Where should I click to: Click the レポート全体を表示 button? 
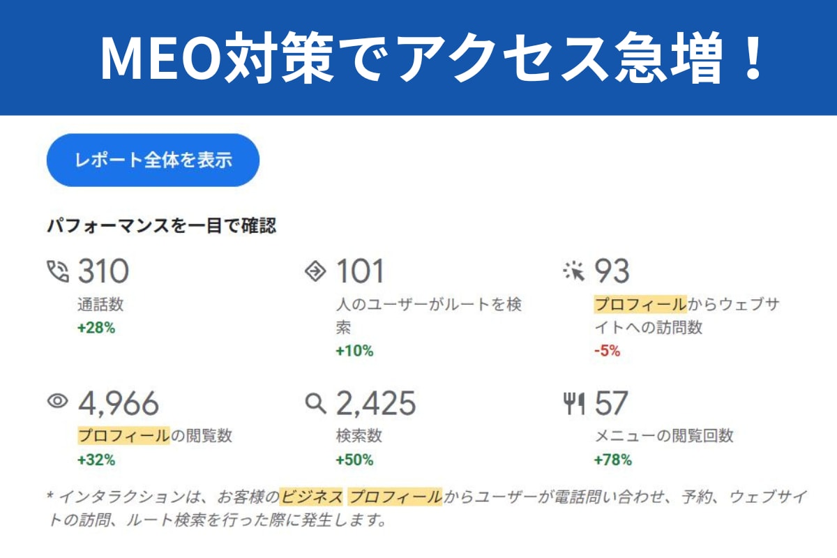[153, 160]
